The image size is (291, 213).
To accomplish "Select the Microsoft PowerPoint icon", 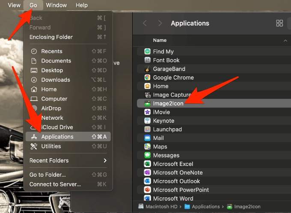I will pos(147,190).
